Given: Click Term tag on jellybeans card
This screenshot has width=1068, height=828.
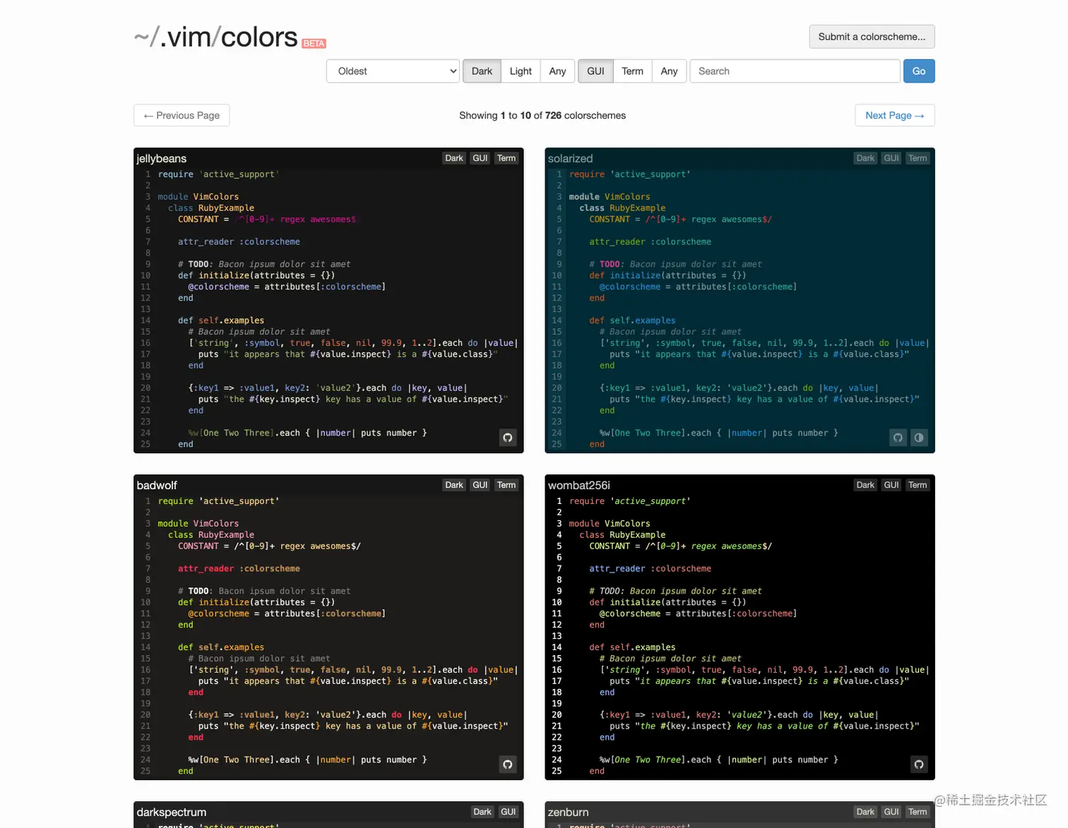Looking at the screenshot, I should point(506,158).
